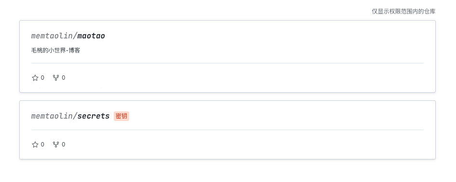Open memtaolin owner link in secrets card
The width and height of the screenshot is (456, 182).
[52, 116]
